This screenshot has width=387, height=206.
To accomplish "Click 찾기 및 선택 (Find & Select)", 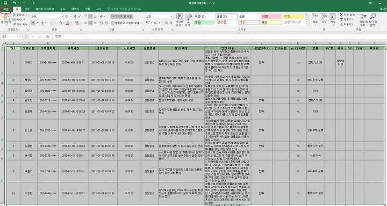I will click(372, 20).
